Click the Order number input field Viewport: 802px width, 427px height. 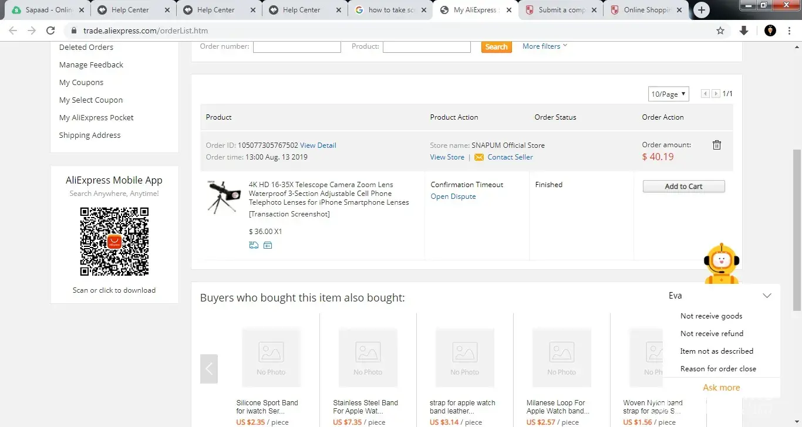[x=296, y=46]
